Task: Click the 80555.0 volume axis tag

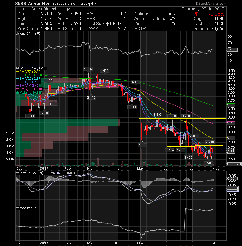Action: point(233,164)
